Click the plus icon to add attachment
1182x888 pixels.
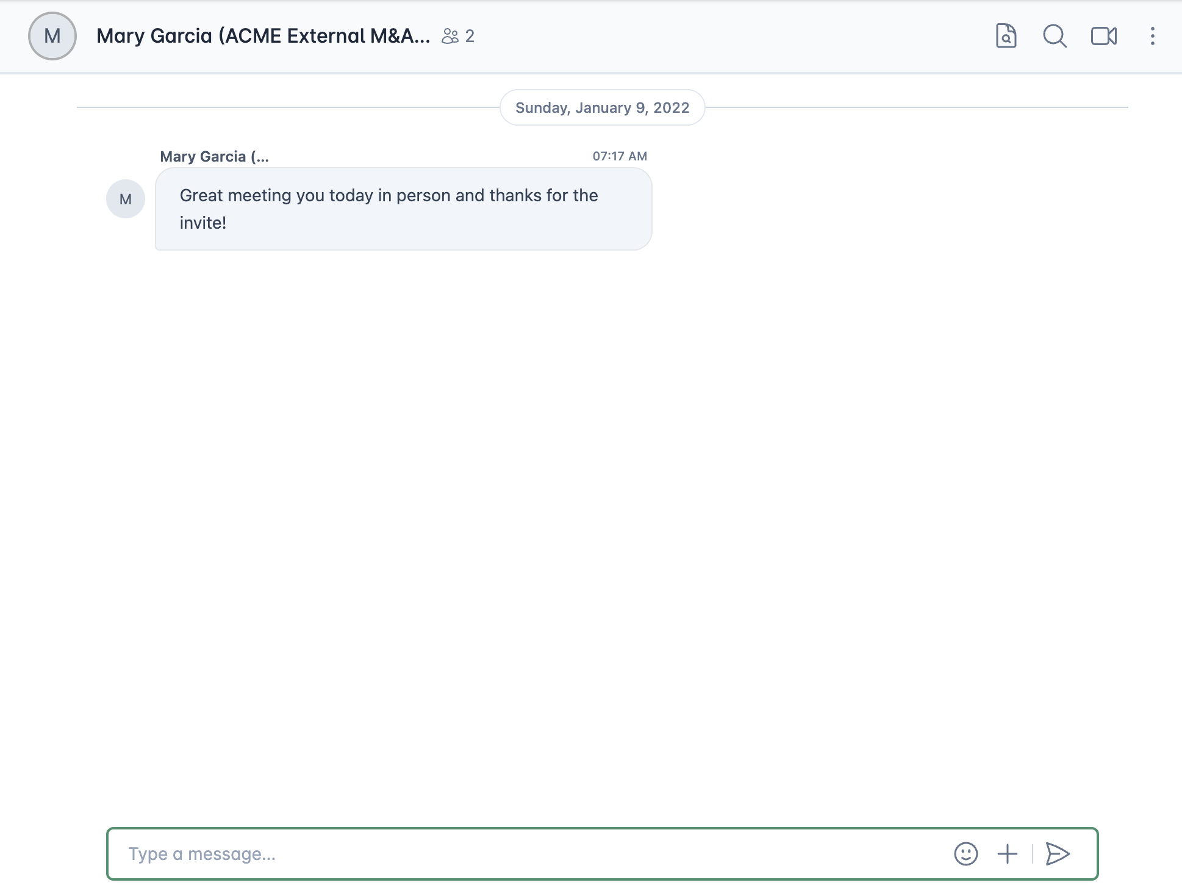[x=1008, y=854]
